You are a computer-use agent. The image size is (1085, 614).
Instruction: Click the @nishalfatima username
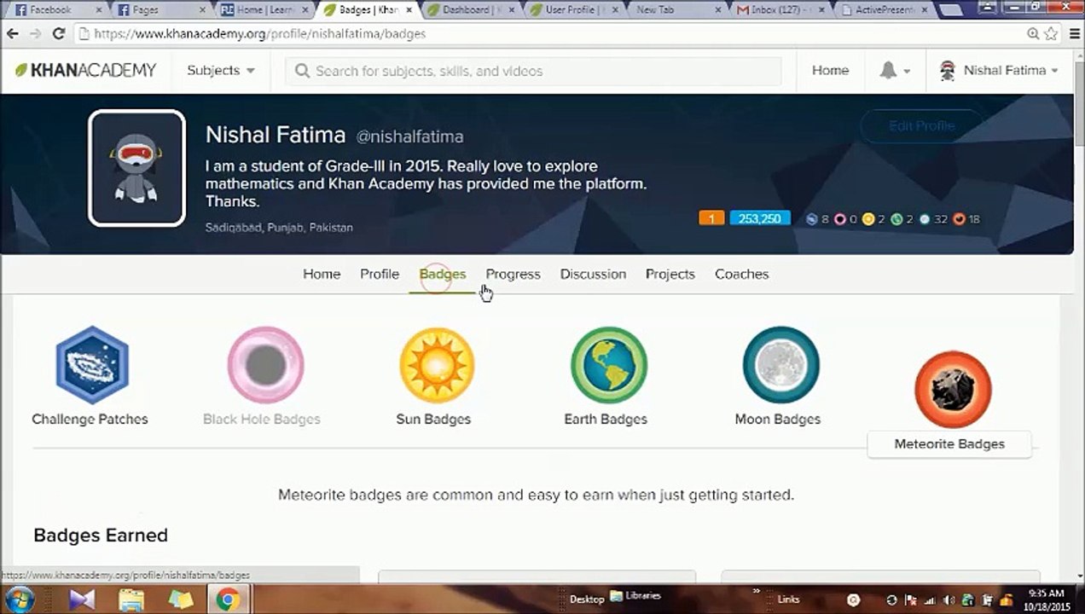point(409,136)
